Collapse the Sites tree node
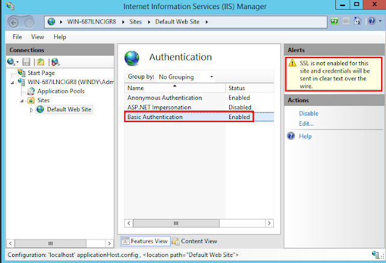Screen dimensions: 386x263 tap(22, 101)
